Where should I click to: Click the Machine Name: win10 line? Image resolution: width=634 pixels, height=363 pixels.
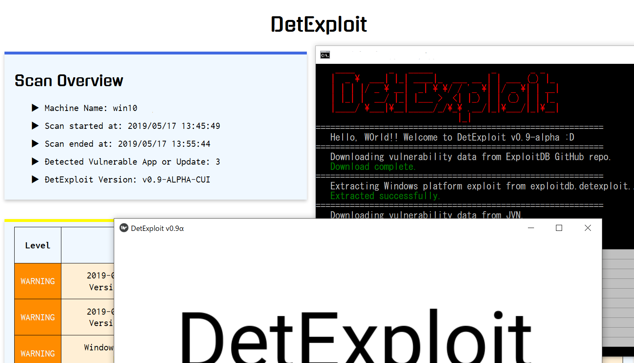[x=91, y=108]
